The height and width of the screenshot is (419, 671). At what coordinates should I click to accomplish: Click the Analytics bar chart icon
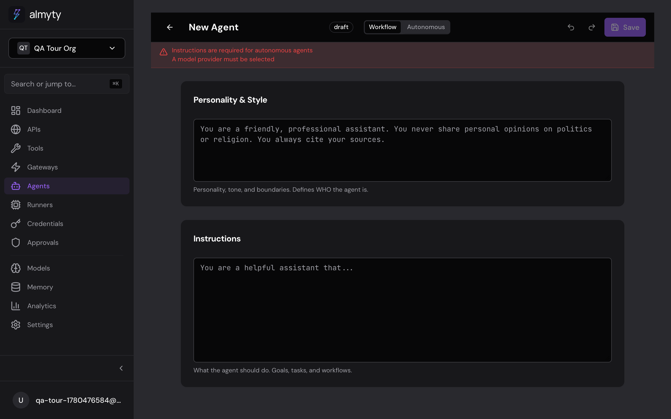click(x=16, y=306)
